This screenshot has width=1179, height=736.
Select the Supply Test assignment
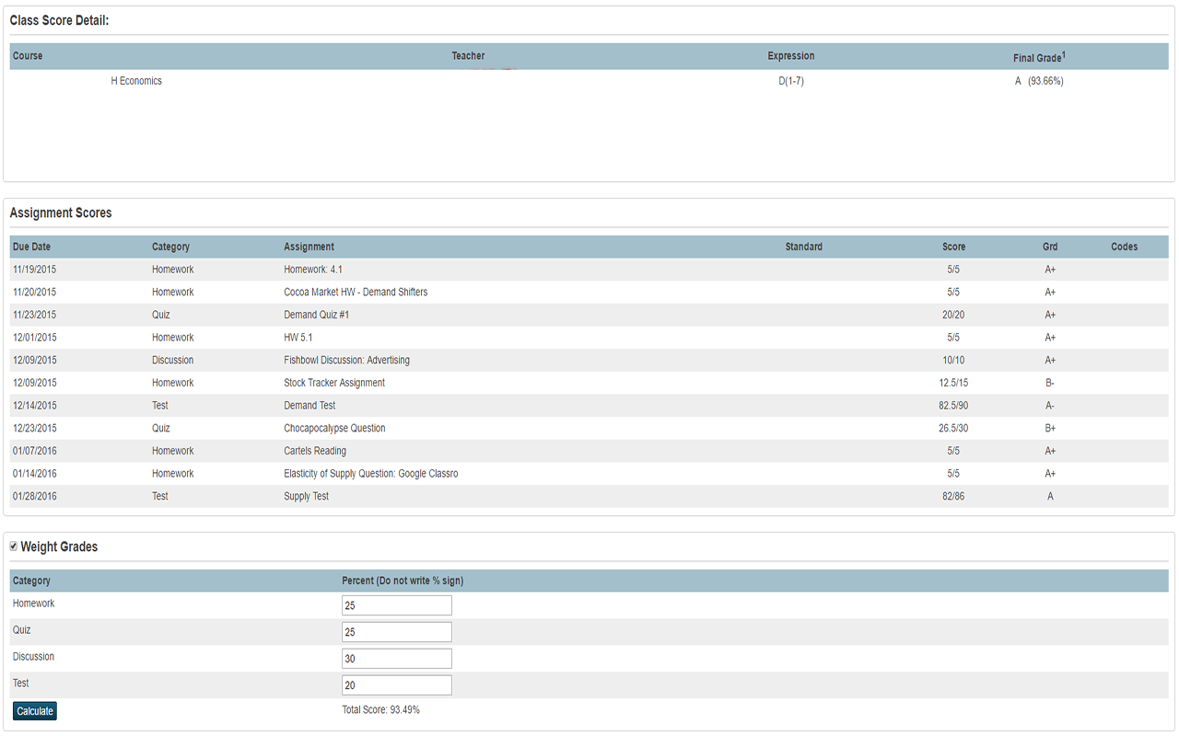click(306, 497)
